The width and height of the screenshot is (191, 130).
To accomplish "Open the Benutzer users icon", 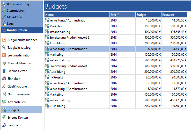I will coord(4,125).
